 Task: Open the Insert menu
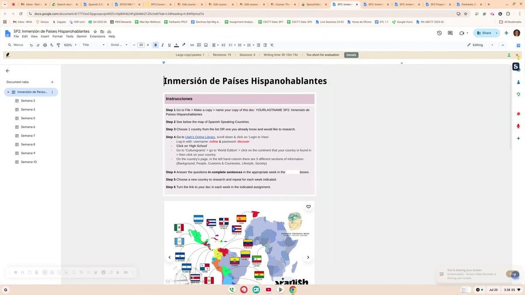pos(45,37)
